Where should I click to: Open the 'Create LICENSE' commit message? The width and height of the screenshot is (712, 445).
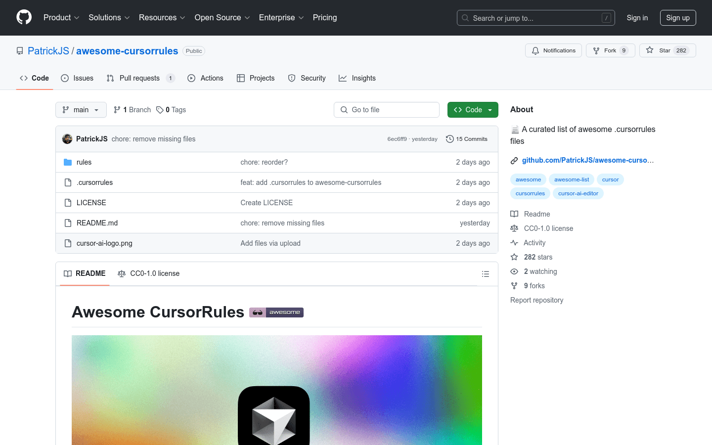pos(267,203)
